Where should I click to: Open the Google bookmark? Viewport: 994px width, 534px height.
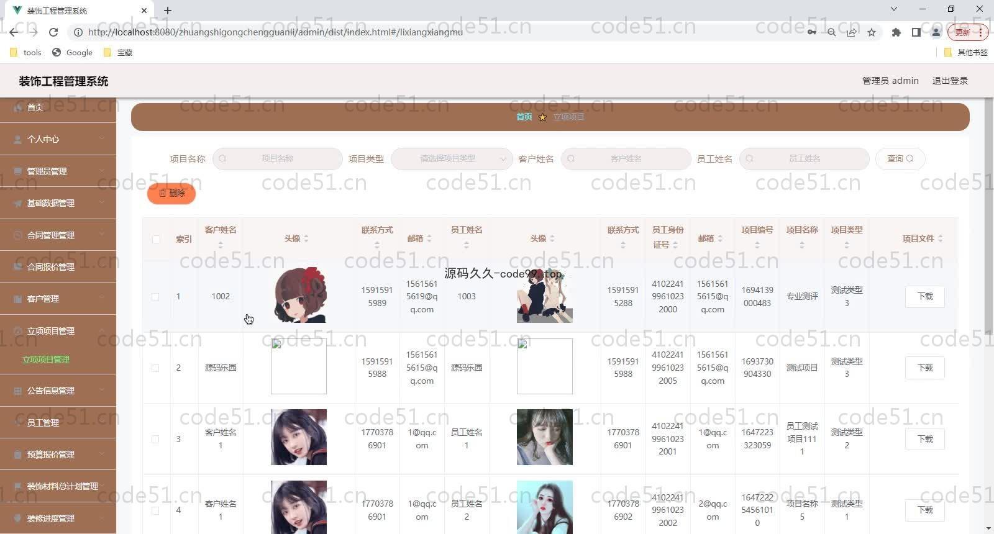(x=73, y=53)
